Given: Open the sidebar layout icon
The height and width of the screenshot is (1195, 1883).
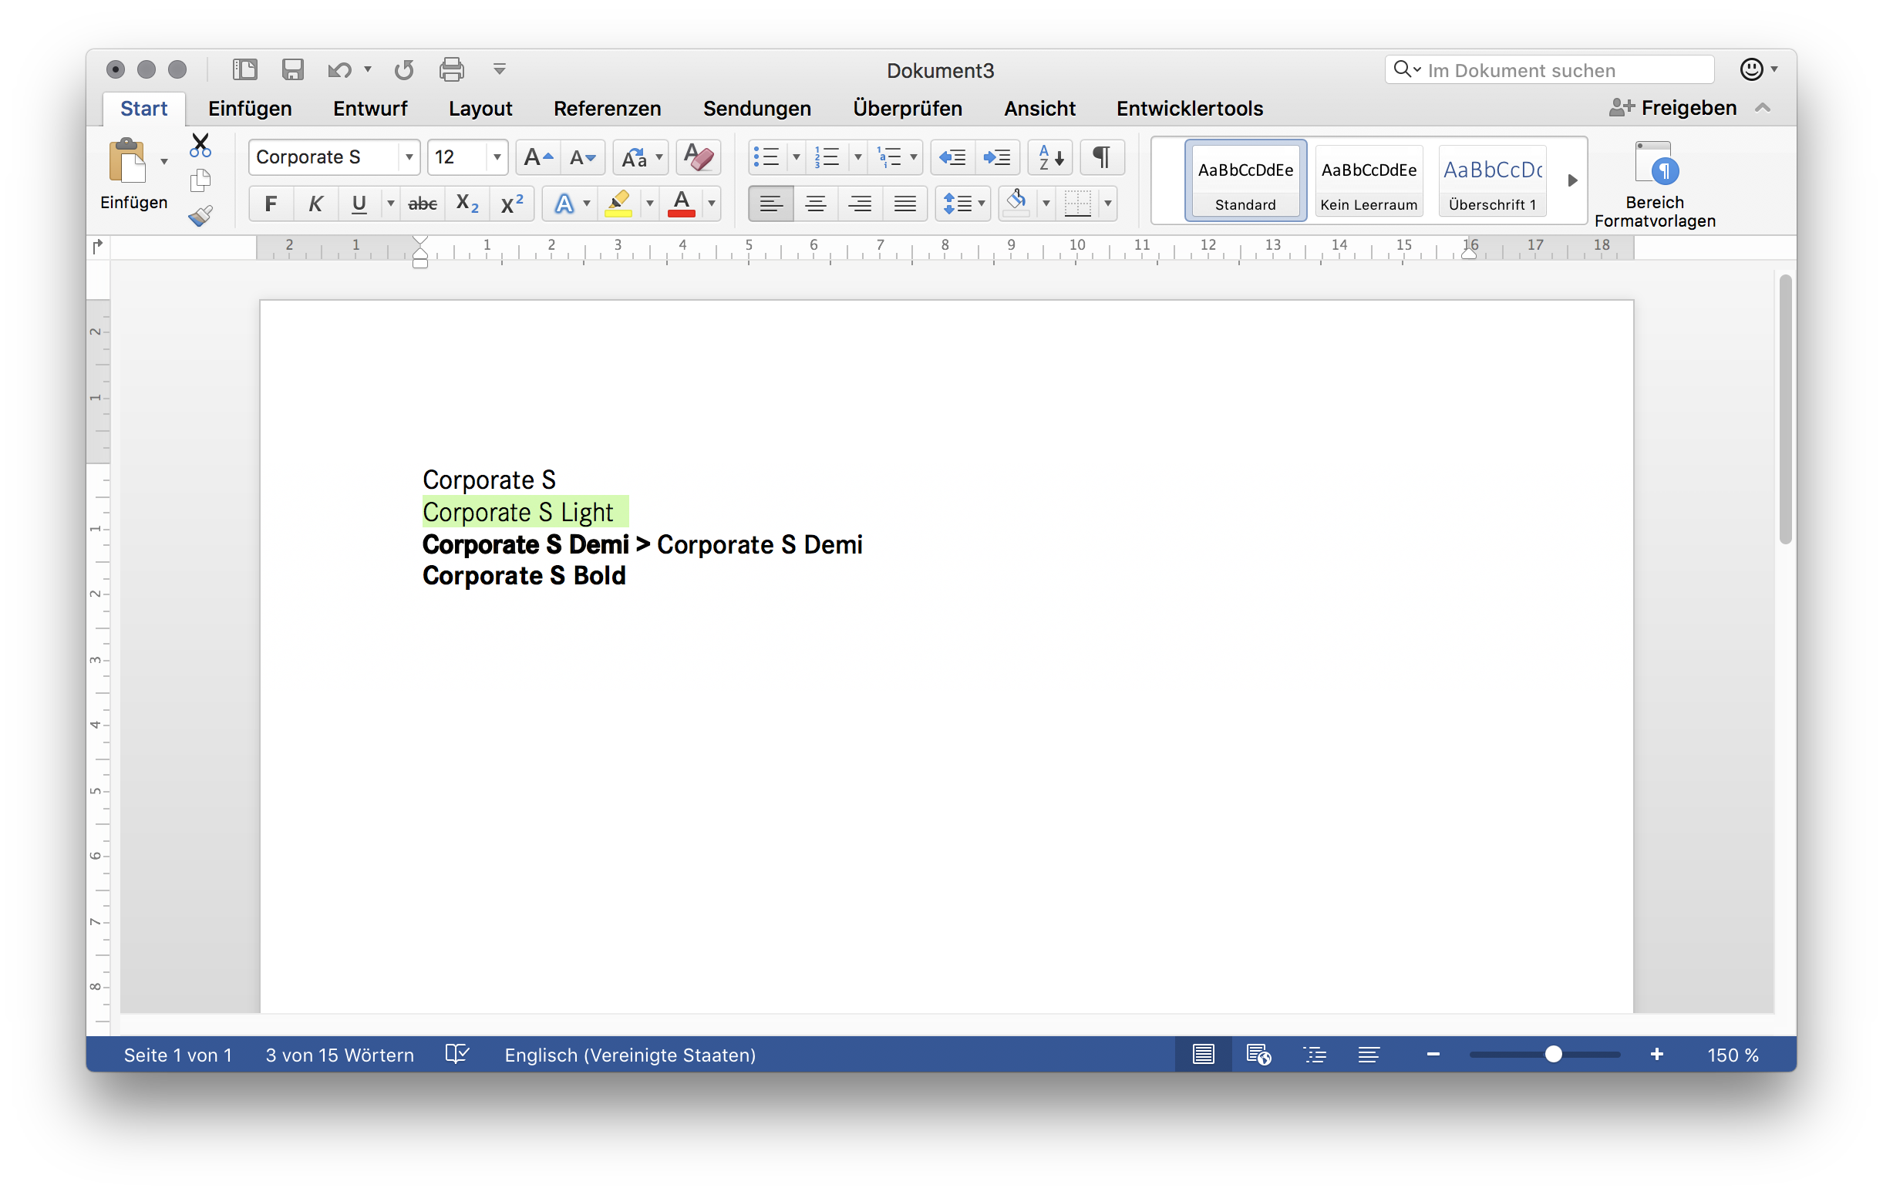Looking at the screenshot, I should 244,69.
